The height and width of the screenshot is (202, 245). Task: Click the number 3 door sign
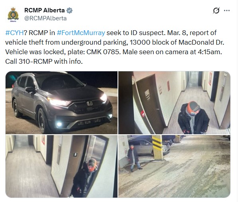coord(75,155)
